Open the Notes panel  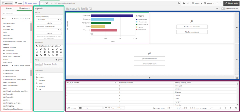tap(19, 3)
